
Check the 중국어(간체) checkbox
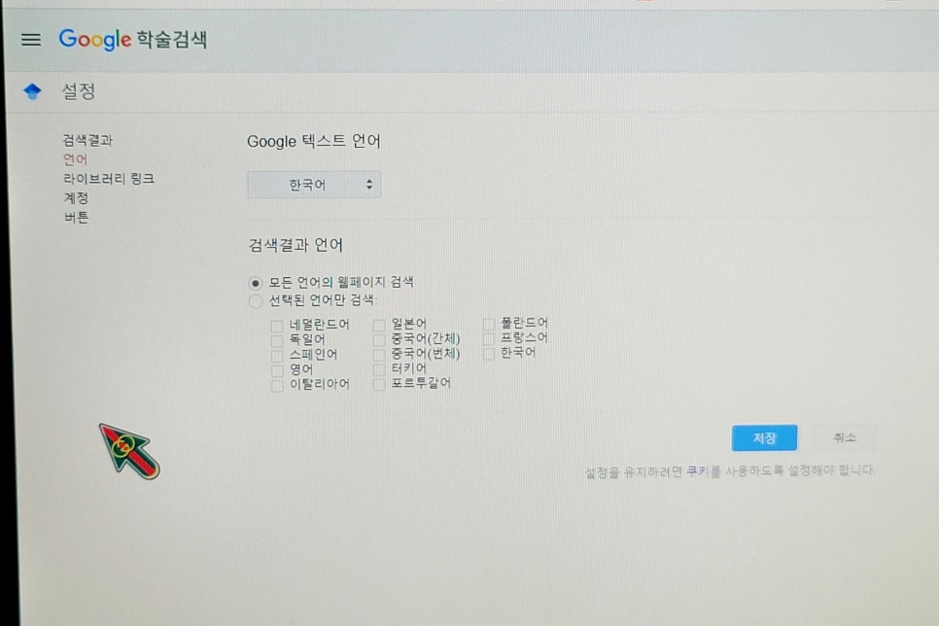tap(378, 340)
